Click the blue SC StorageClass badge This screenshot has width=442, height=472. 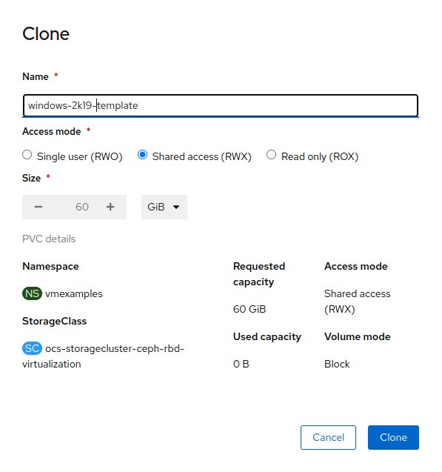[x=32, y=348]
